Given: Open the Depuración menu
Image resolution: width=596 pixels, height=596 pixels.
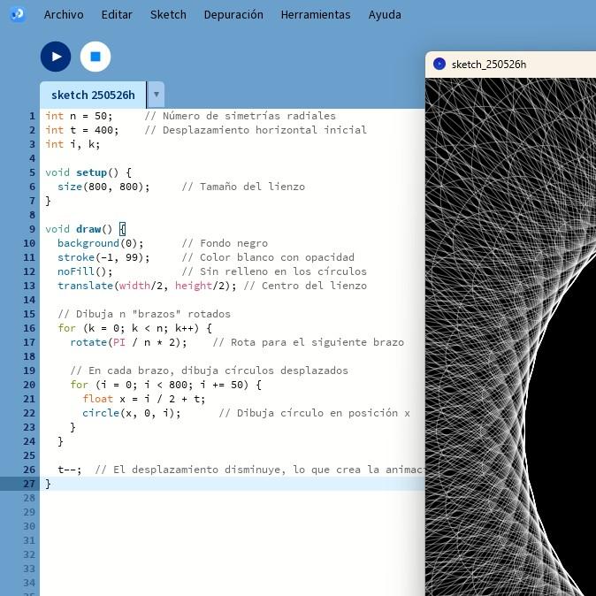Looking at the screenshot, I should click(x=233, y=15).
